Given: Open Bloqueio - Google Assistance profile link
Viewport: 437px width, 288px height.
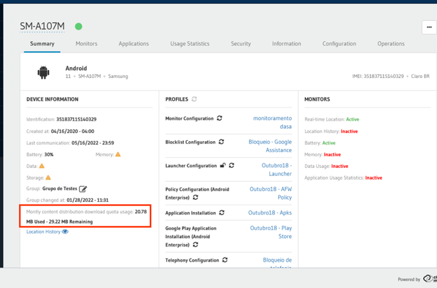Looking at the screenshot, I should click(270, 146).
